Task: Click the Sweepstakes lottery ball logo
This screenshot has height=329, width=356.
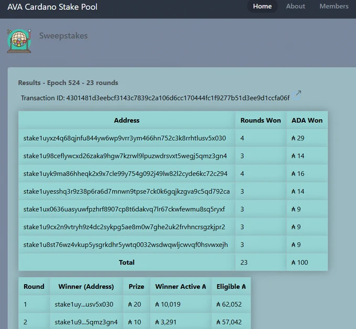Action: [19, 41]
